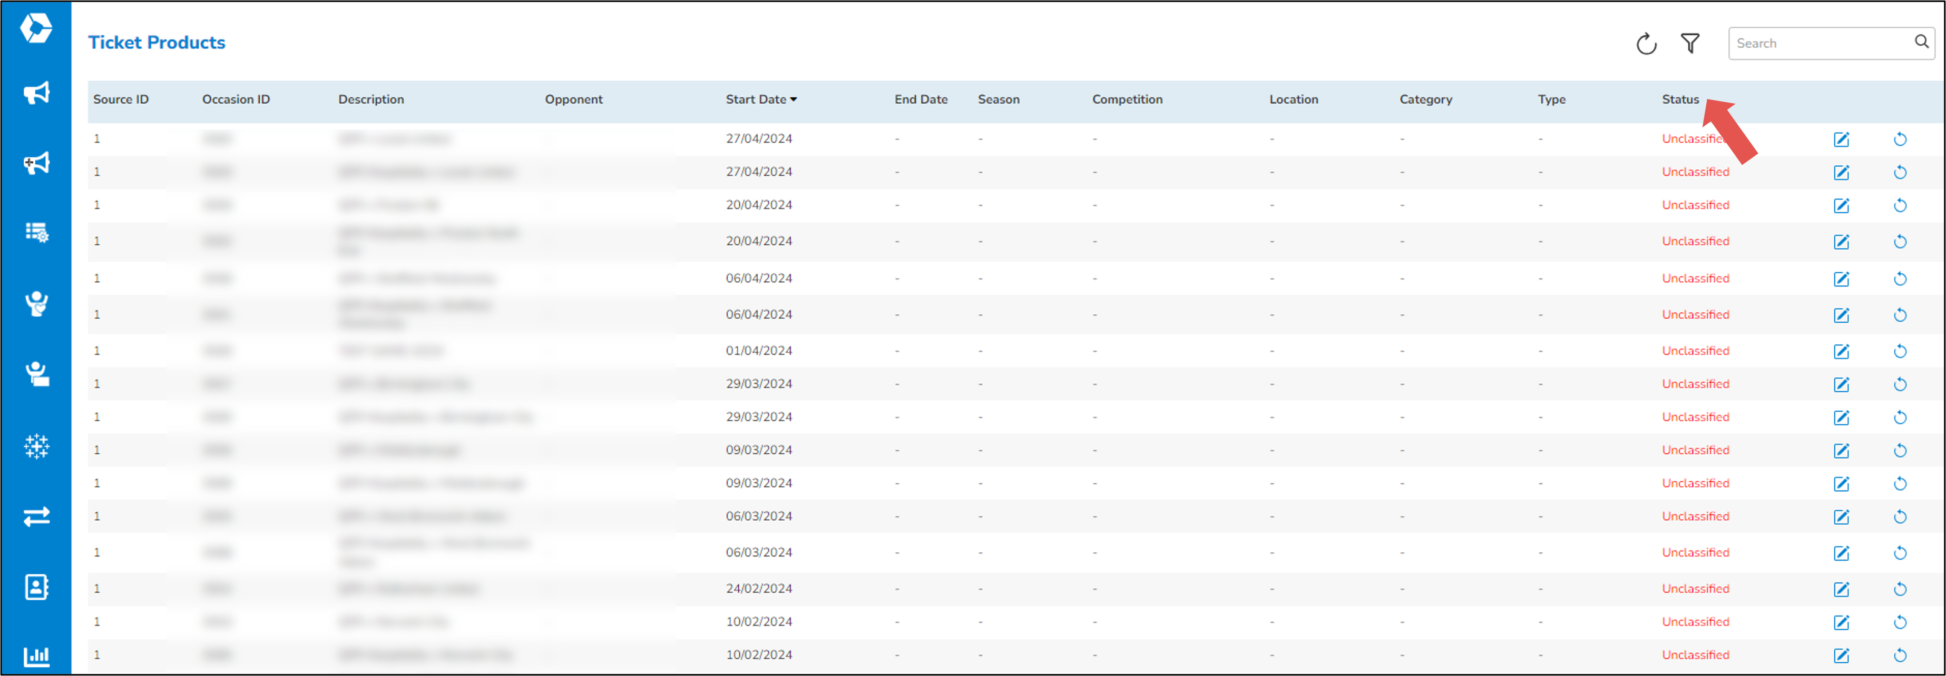The image size is (1946, 676).
Task: Open the snowflake sidebar icon
Action: 36,446
